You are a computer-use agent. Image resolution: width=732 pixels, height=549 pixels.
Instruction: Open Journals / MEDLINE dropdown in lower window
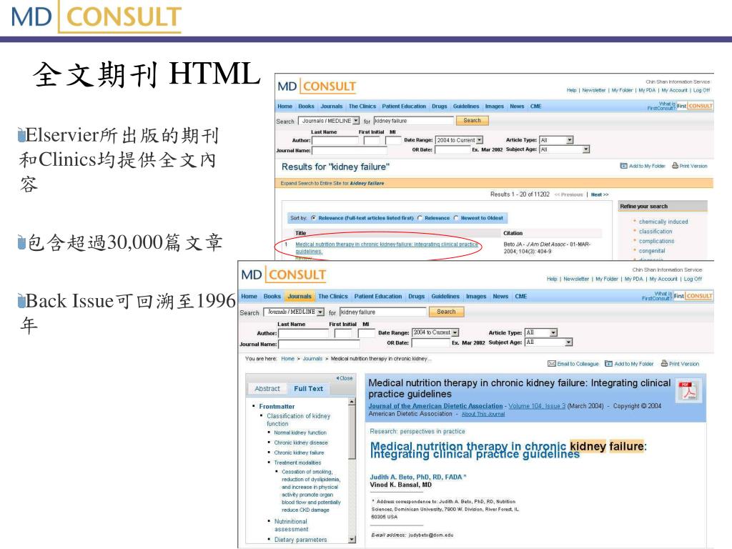click(x=294, y=312)
